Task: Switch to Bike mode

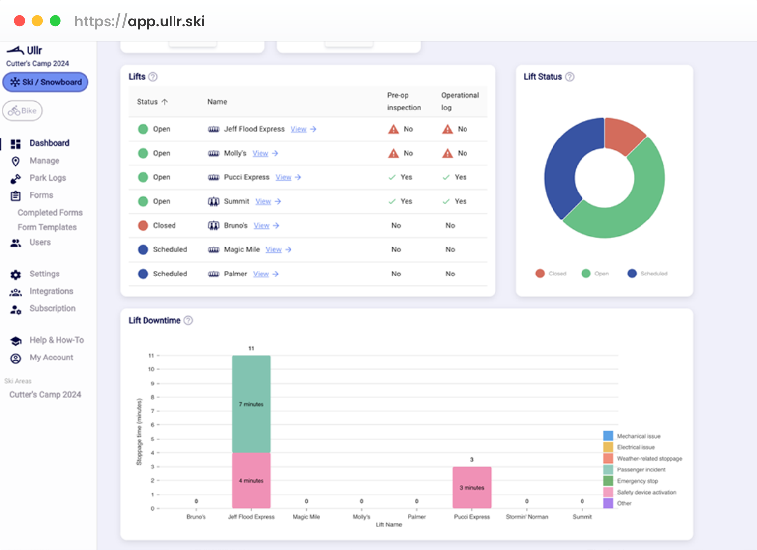Action: (23, 110)
